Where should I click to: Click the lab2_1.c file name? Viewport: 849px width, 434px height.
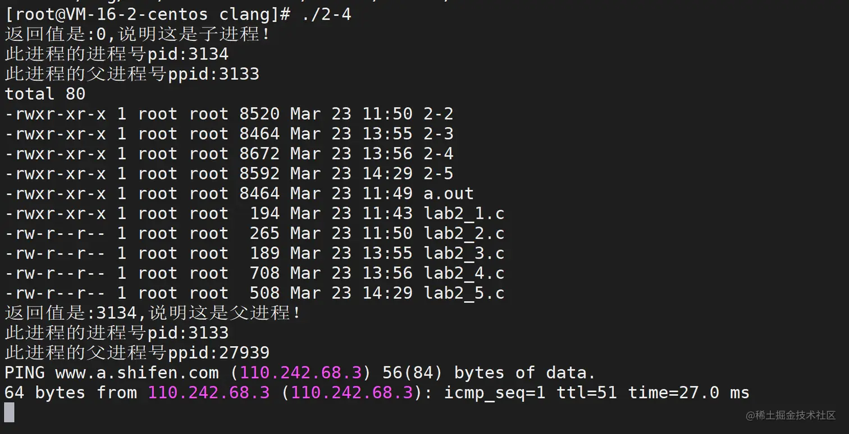coord(464,214)
